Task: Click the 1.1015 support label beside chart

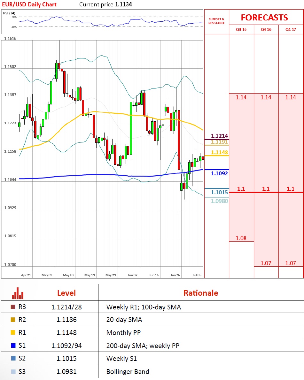Action: pyautogui.click(x=219, y=192)
